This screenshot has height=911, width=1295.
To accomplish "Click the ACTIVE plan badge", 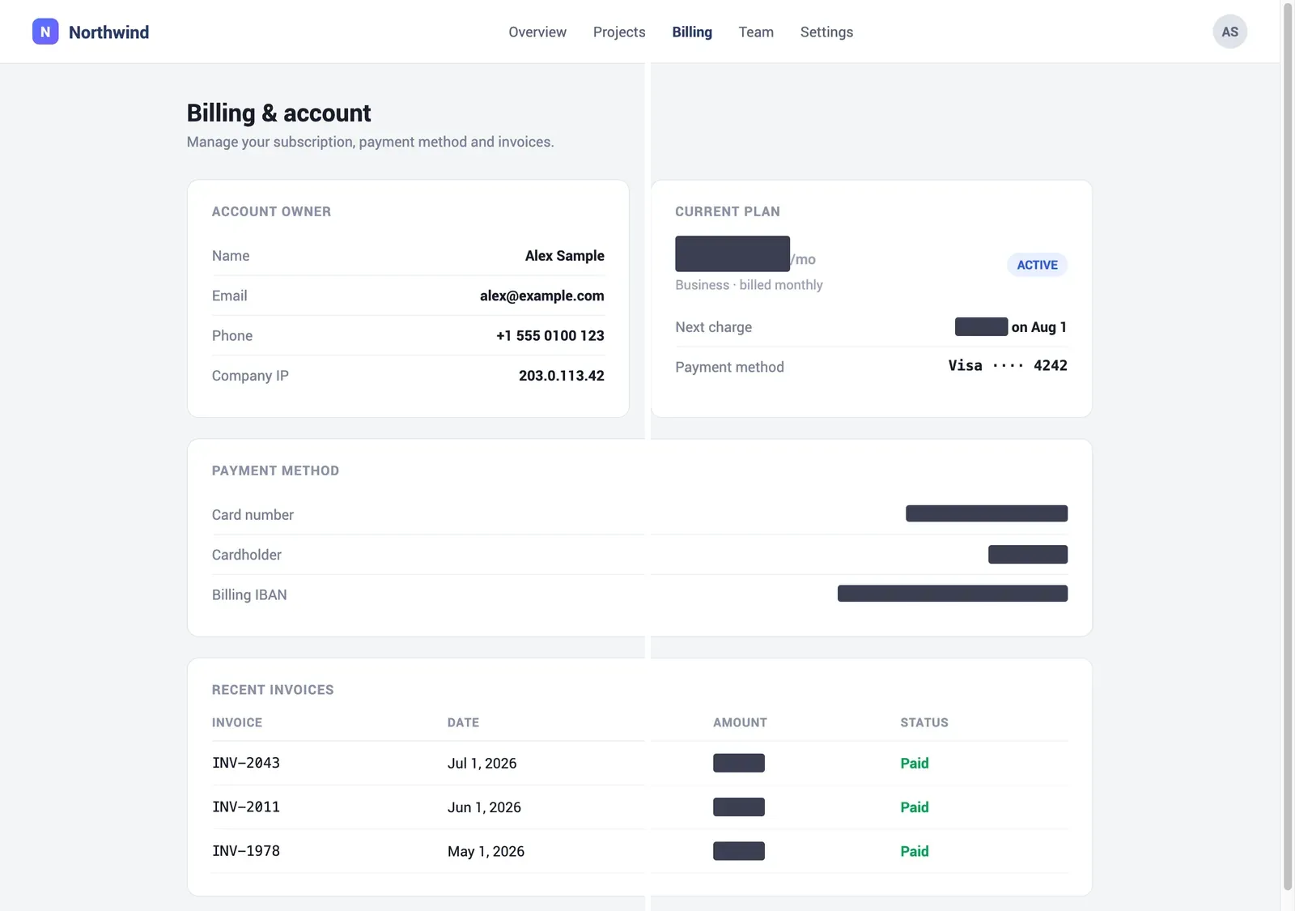I will pyautogui.click(x=1037, y=265).
